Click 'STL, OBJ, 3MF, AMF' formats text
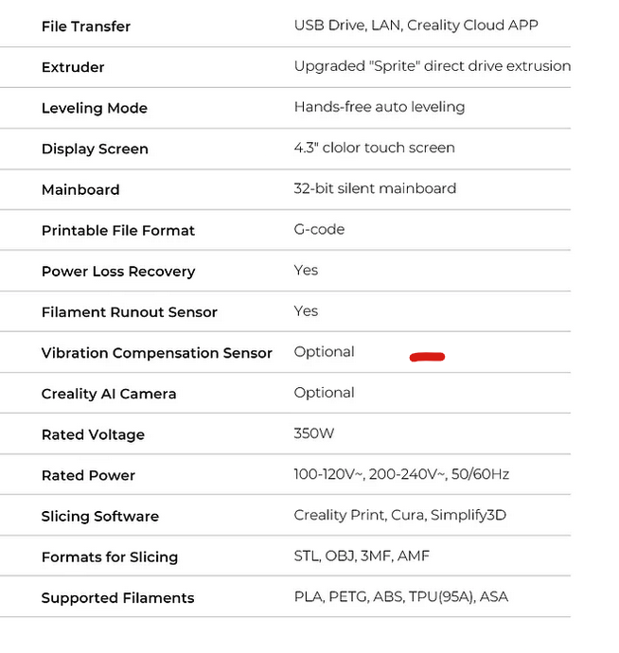619x653 pixels. click(x=362, y=556)
